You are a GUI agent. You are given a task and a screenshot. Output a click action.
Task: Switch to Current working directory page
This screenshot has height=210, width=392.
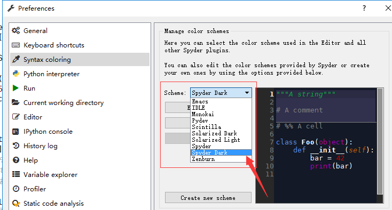pyautogui.click(x=80, y=102)
